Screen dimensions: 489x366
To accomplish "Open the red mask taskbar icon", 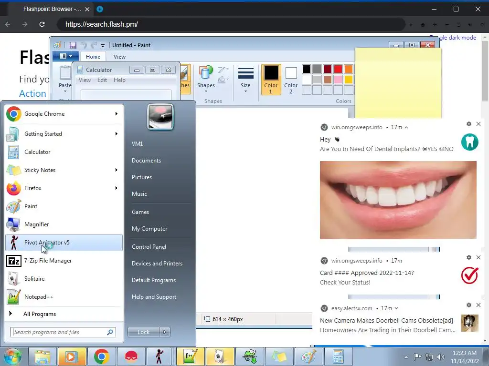I will click(x=131, y=356).
